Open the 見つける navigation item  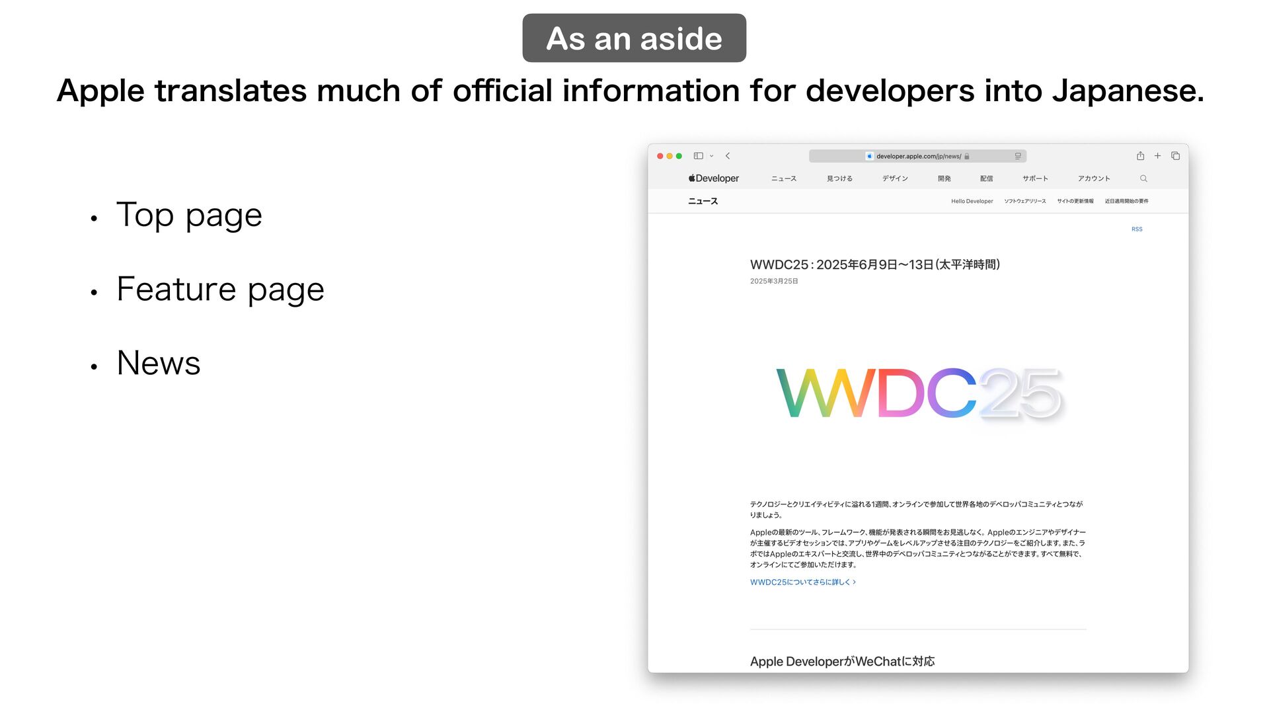tap(839, 178)
